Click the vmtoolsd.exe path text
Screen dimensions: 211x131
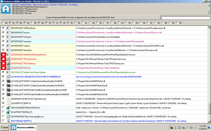[x=98, y=68]
